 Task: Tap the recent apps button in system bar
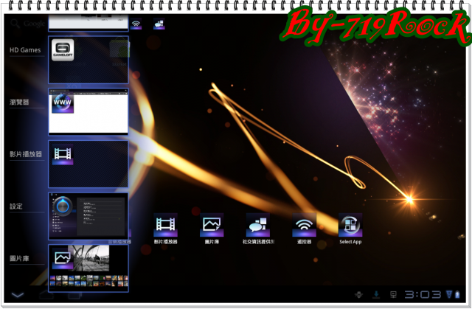tap(75, 295)
